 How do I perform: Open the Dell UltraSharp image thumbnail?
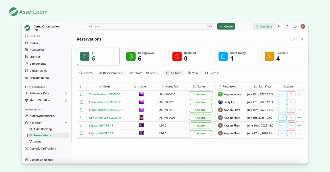click(141, 117)
